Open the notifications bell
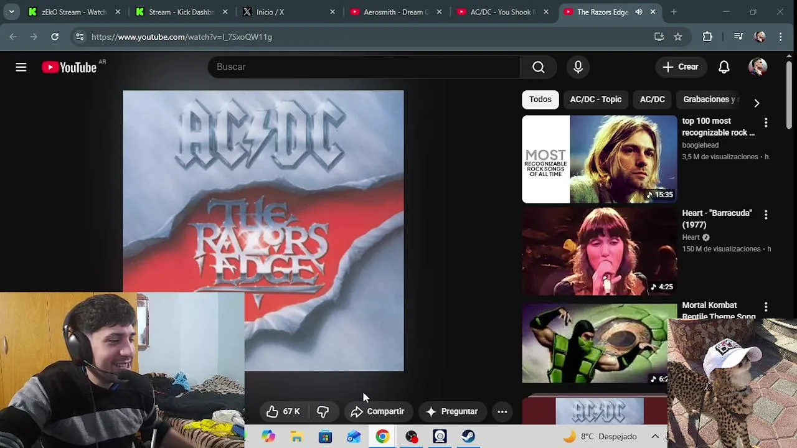The height and width of the screenshot is (448, 797). click(x=724, y=67)
